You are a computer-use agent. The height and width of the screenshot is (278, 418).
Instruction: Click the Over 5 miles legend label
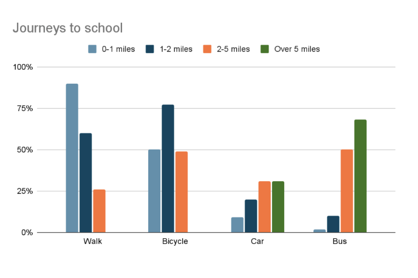297,49
